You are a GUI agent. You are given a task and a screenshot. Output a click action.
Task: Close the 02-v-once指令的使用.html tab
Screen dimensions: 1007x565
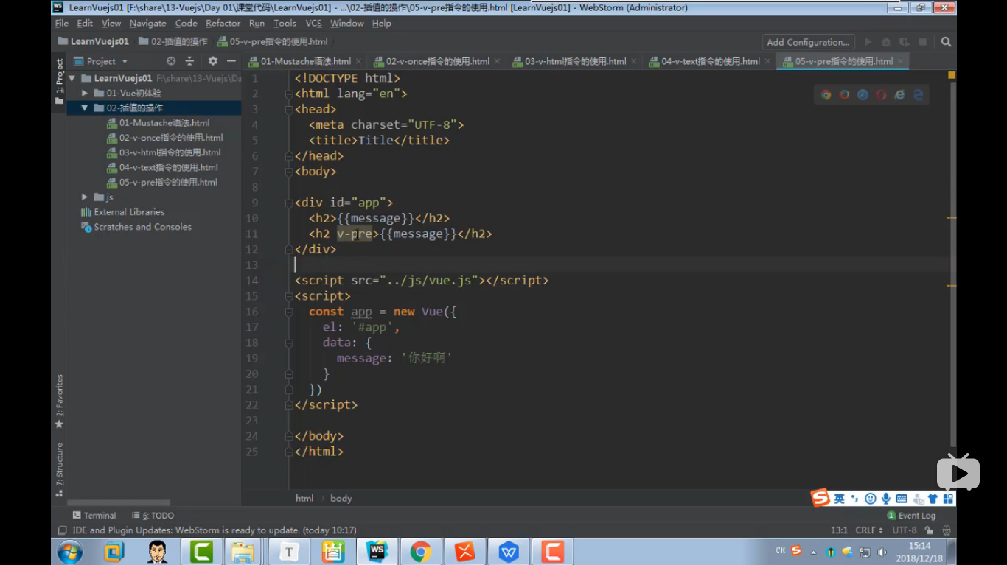click(x=496, y=61)
